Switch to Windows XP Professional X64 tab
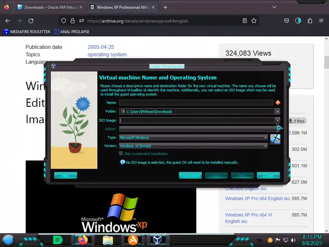The image size is (329, 247). coord(122,7)
